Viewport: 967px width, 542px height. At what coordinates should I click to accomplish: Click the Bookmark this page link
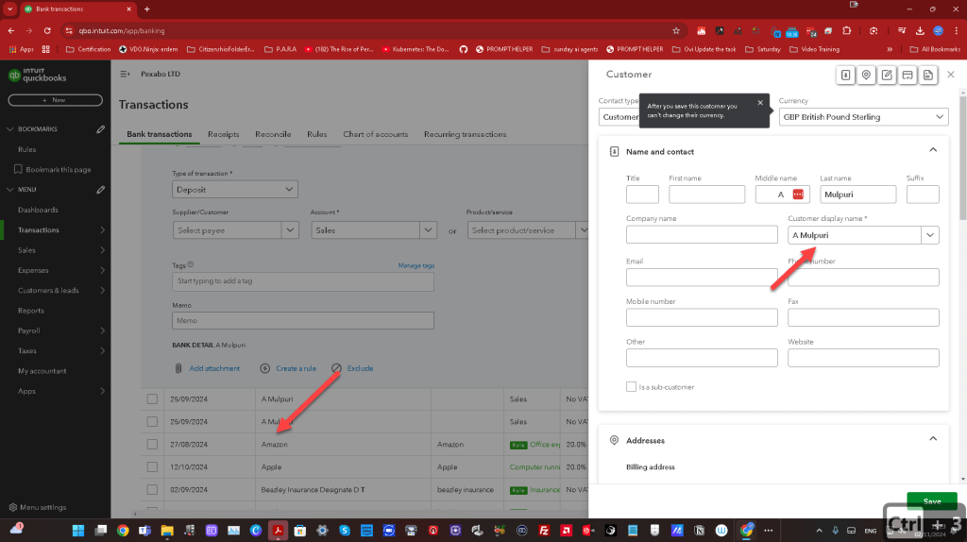[58, 170]
